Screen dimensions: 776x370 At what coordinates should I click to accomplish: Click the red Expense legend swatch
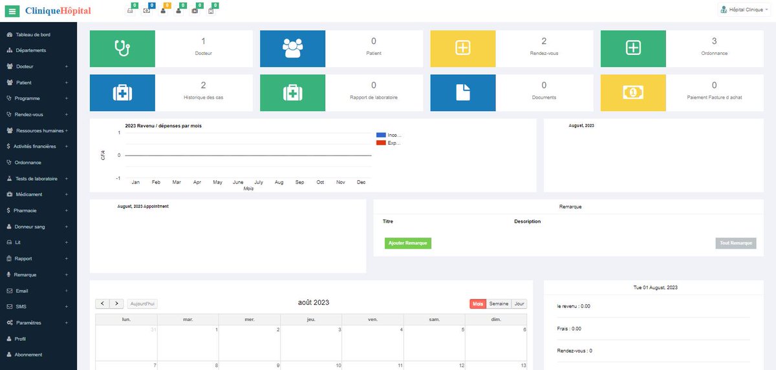coord(381,143)
